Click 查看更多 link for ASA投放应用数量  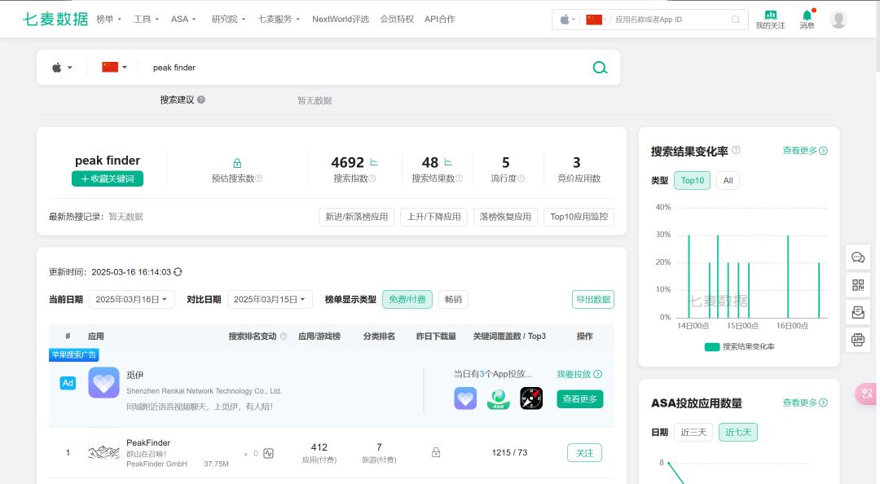point(805,403)
